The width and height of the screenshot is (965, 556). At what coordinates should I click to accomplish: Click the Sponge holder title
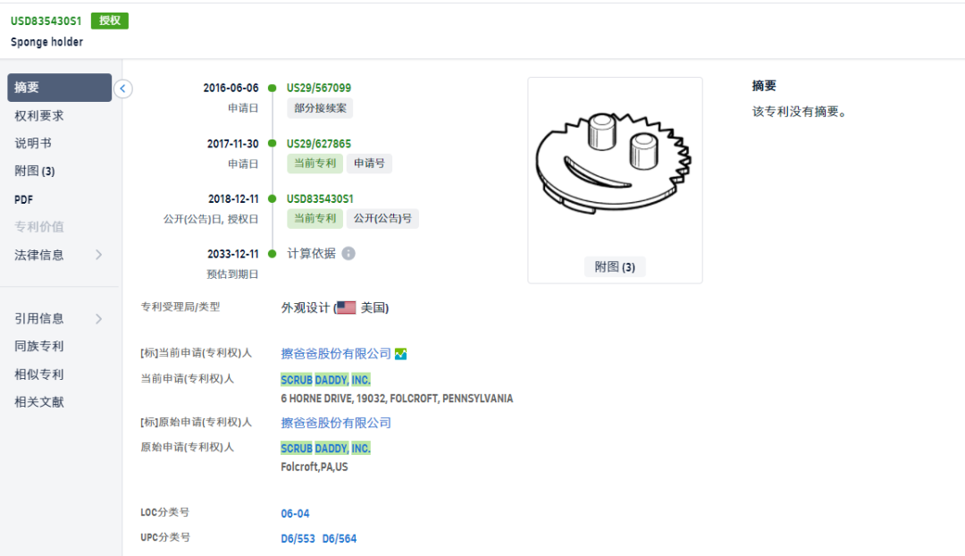46,42
